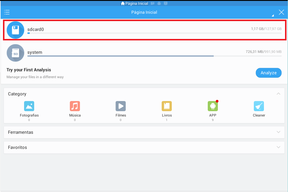Open the system storage label
The image size is (288, 192).
click(x=35, y=52)
